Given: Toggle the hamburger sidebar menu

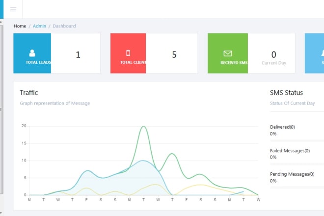Looking at the screenshot, I should (x=13, y=9).
